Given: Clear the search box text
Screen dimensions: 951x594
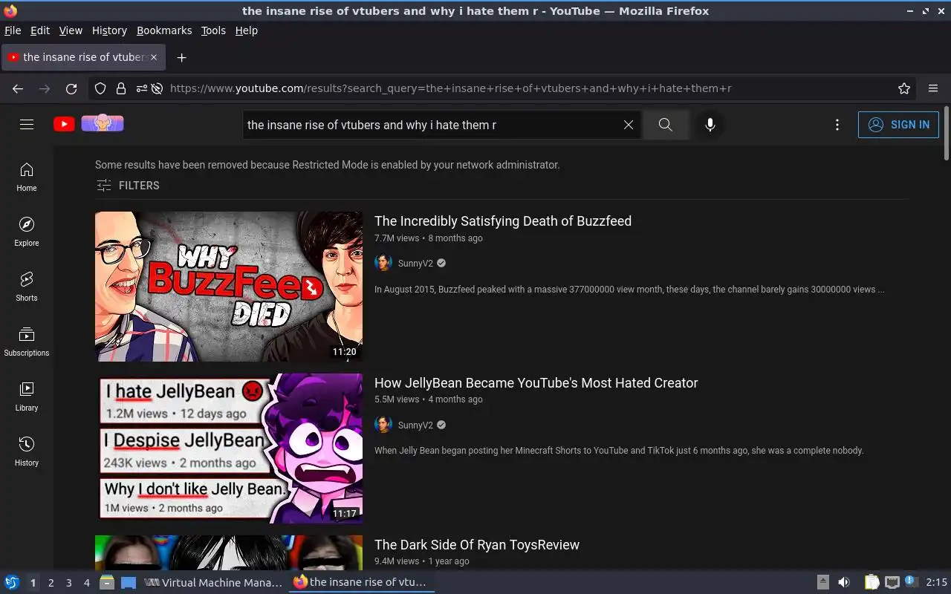Looking at the screenshot, I should pyautogui.click(x=629, y=125).
